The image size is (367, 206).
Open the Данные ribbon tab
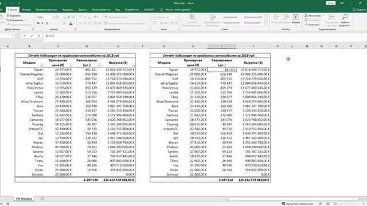pyautogui.click(x=83, y=10)
